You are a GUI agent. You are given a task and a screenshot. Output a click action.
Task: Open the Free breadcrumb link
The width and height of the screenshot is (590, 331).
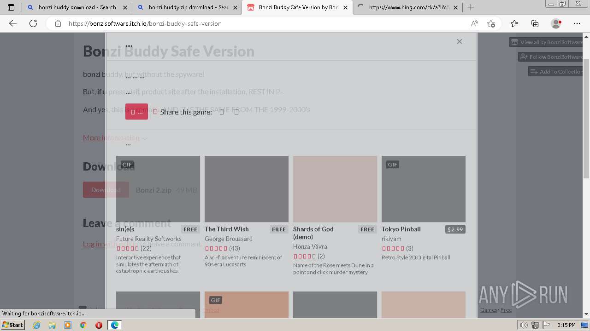click(x=506, y=310)
